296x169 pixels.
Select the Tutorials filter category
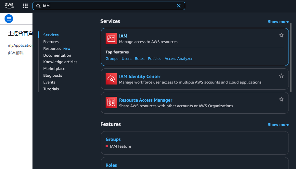tap(51, 89)
